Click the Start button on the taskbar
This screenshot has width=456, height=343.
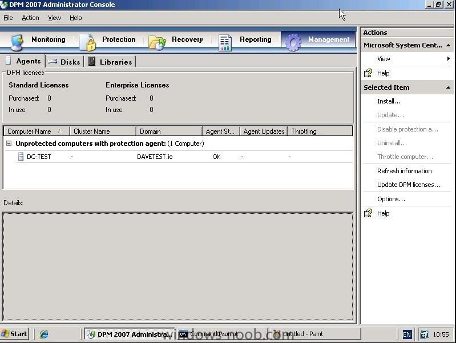pyautogui.click(x=14, y=334)
